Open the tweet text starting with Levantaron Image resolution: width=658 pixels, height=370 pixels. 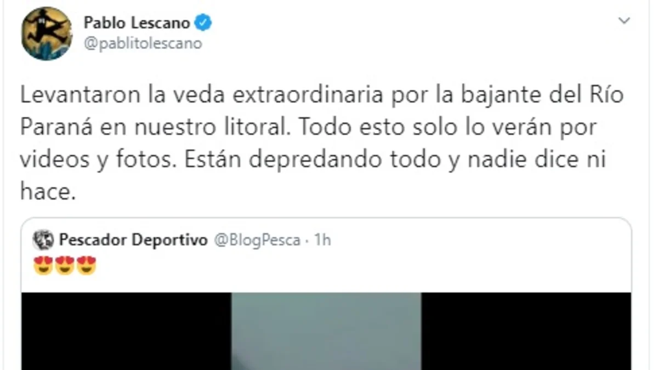(322, 144)
